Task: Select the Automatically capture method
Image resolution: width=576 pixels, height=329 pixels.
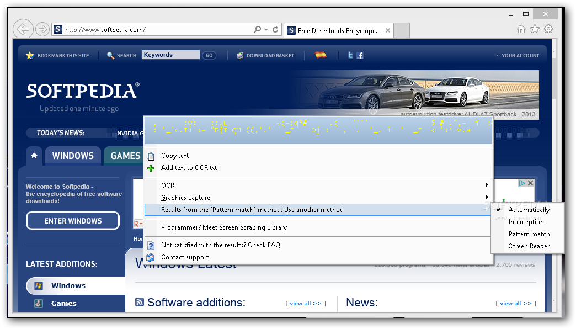Action: 528,210
